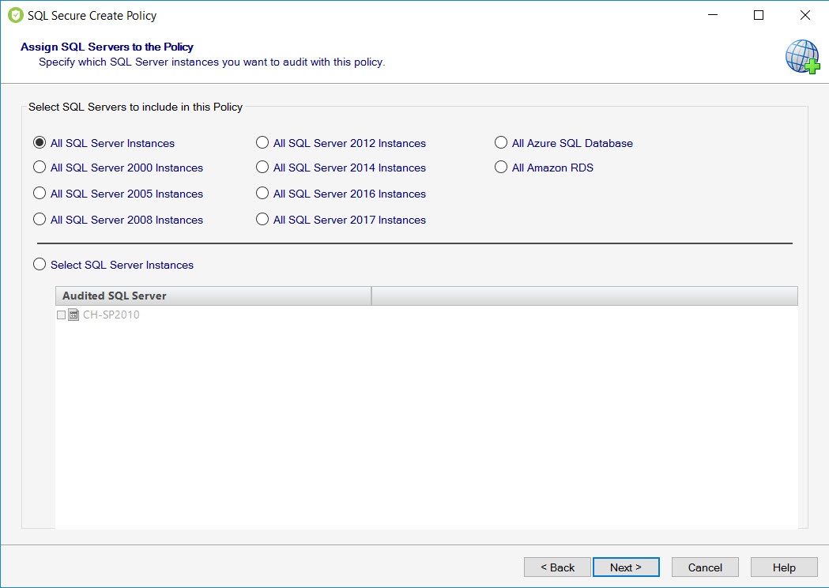Choose All SQL Server 2014 Instances

click(x=262, y=168)
